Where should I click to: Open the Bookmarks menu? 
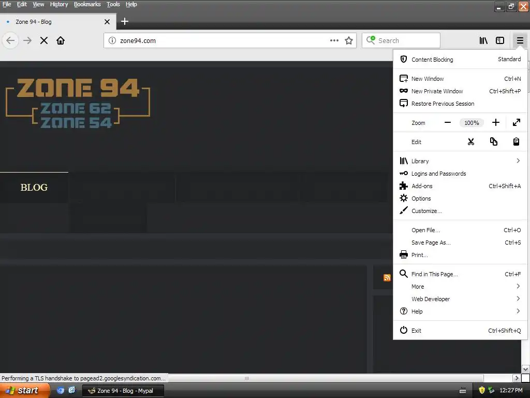(x=87, y=4)
